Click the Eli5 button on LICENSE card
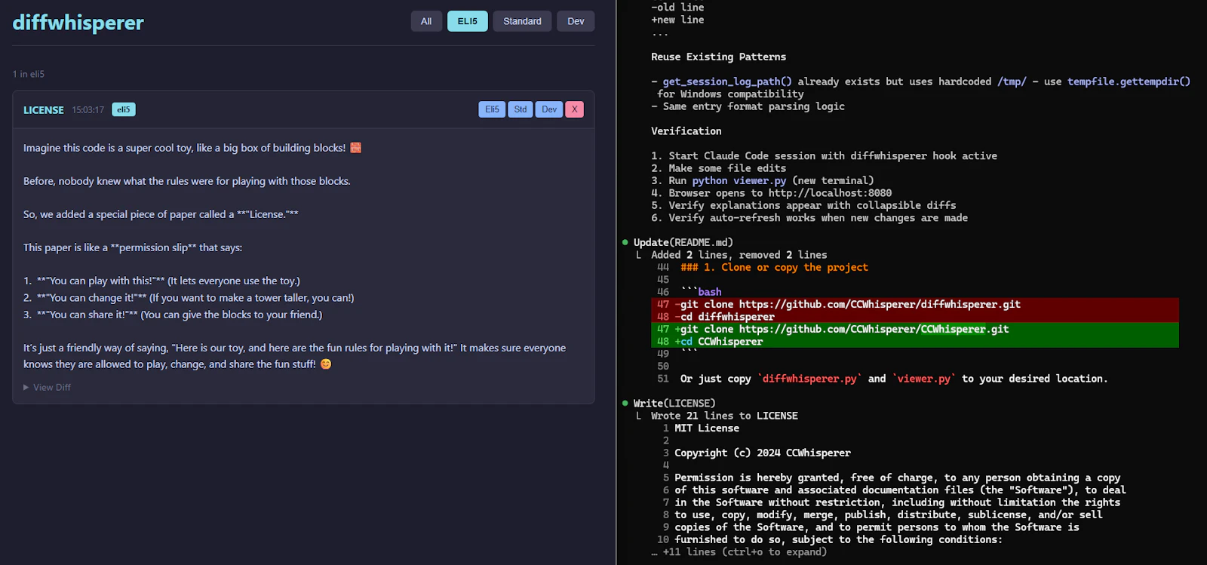Image resolution: width=1207 pixels, height=565 pixels. (492, 109)
